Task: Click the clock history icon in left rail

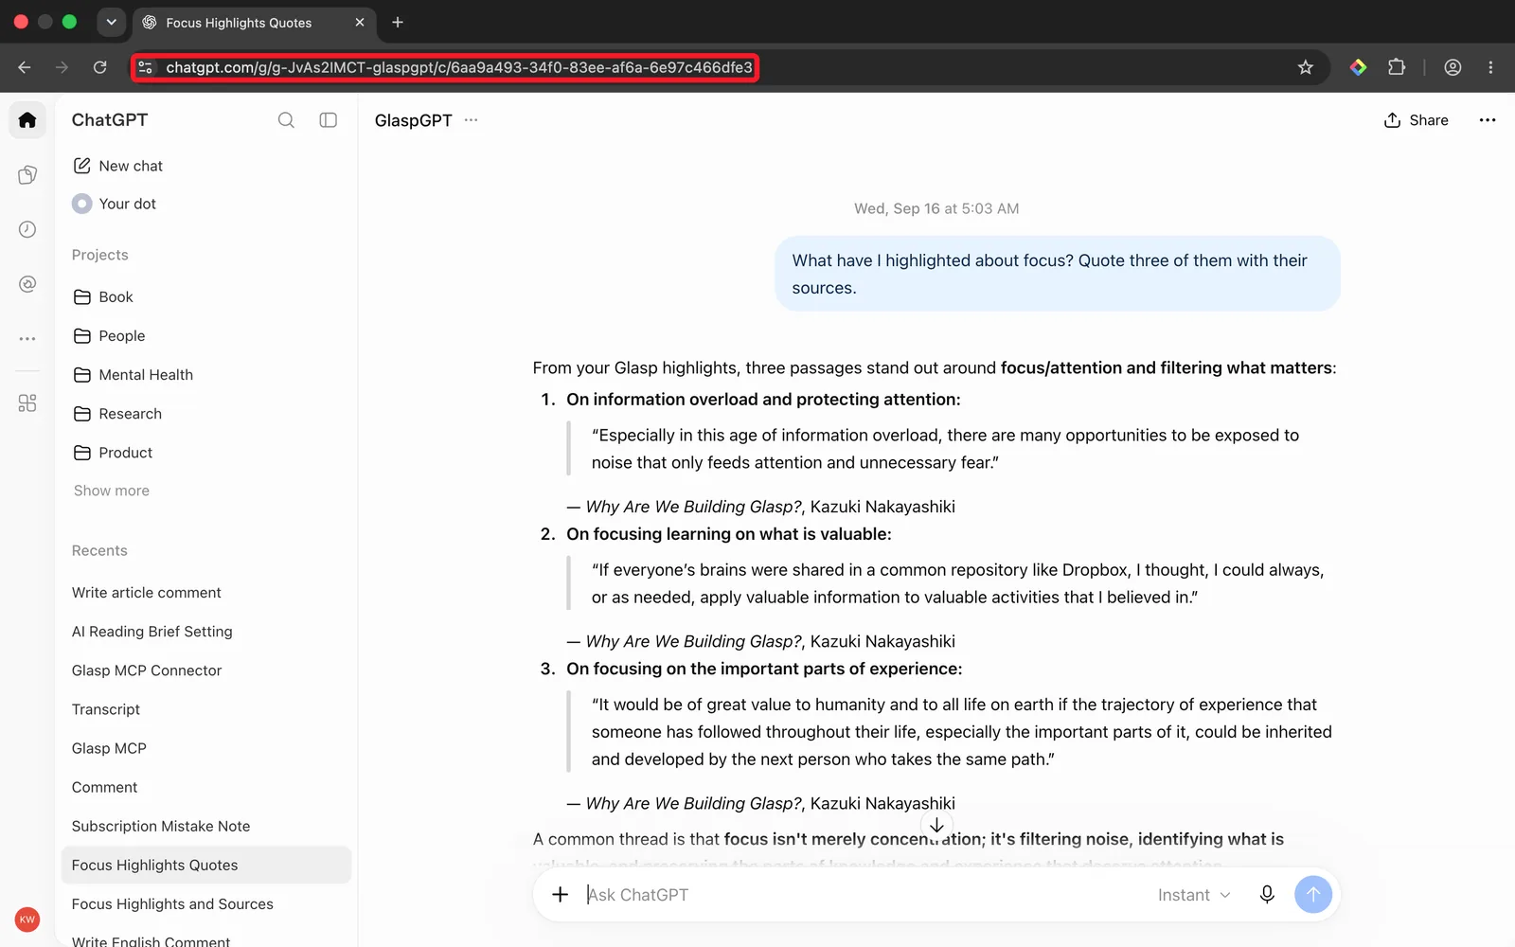Action: (x=27, y=229)
